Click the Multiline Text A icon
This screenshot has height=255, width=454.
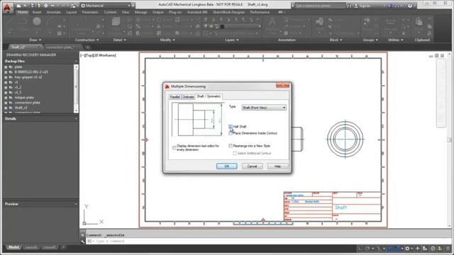(x=272, y=22)
